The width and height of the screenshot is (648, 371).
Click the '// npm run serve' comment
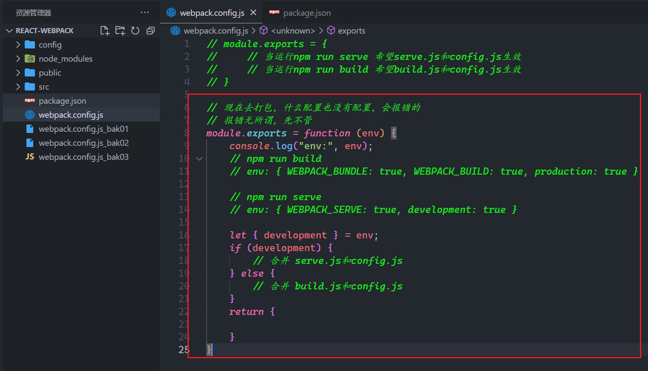tap(275, 197)
